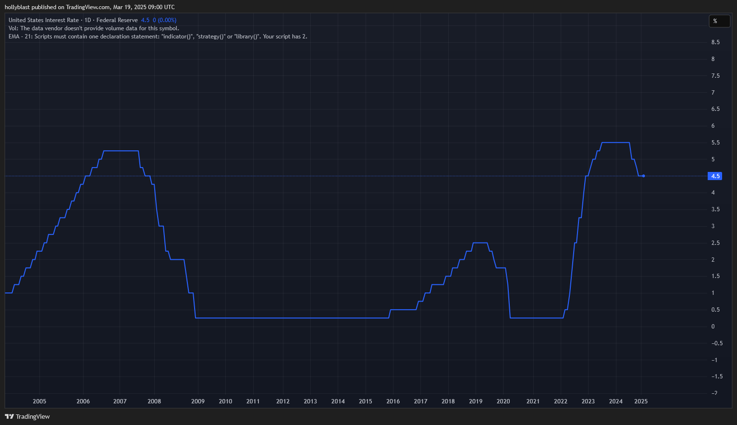Click the Vol data vendor message line

tap(94, 28)
